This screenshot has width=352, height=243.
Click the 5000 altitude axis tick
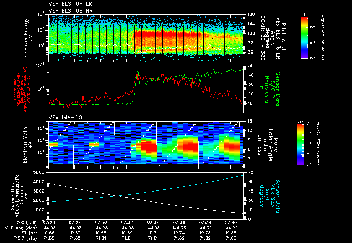coord(38,172)
